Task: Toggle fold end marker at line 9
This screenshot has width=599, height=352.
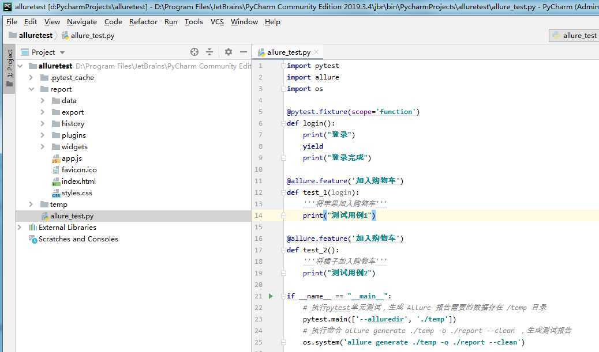Action: (x=283, y=157)
